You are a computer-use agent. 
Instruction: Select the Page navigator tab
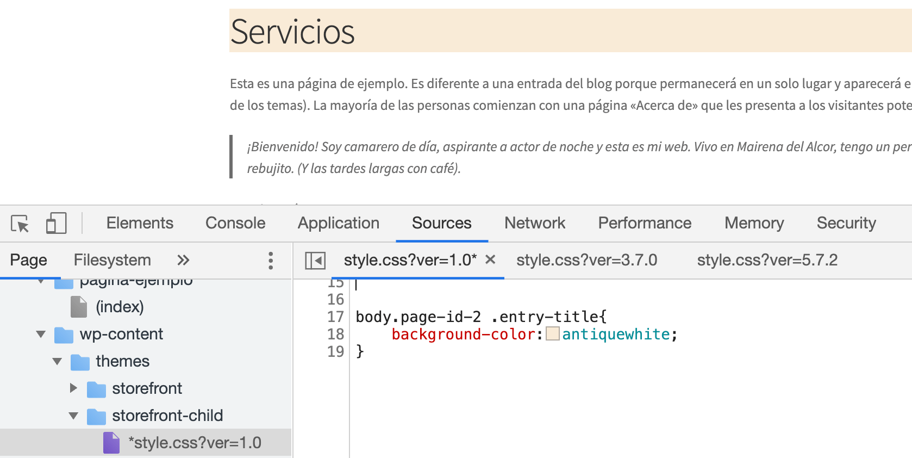(29, 260)
